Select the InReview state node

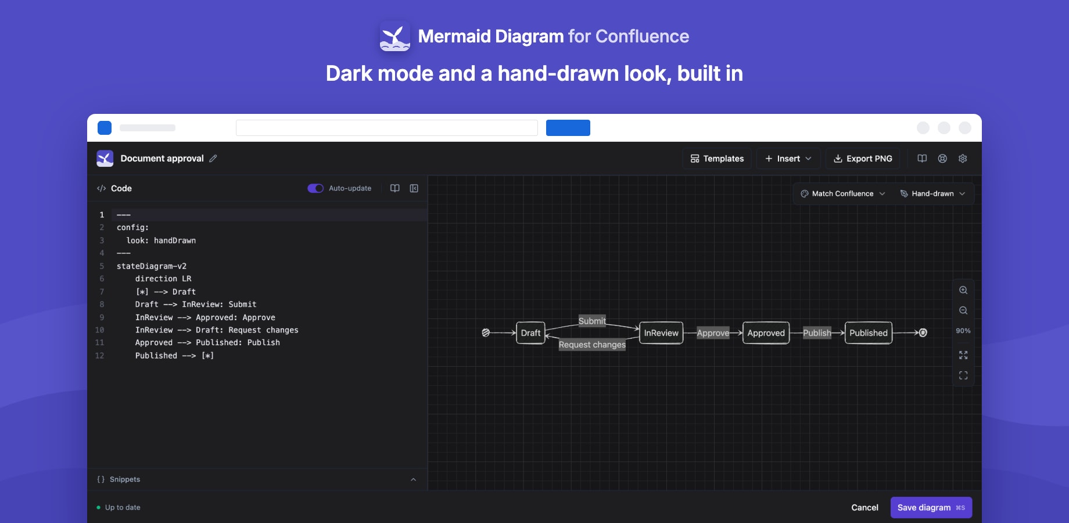[661, 333]
